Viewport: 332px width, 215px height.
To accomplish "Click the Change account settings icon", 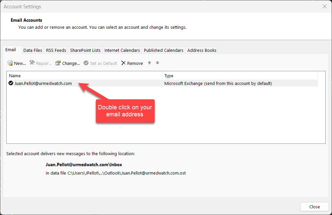I will pos(58,63).
